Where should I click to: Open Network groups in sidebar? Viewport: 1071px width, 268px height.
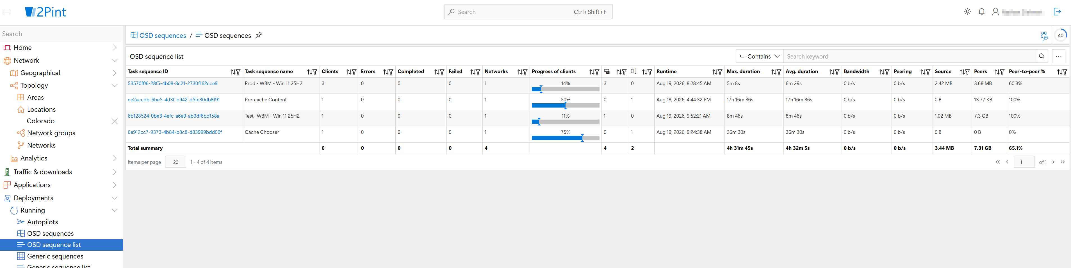(51, 133)
